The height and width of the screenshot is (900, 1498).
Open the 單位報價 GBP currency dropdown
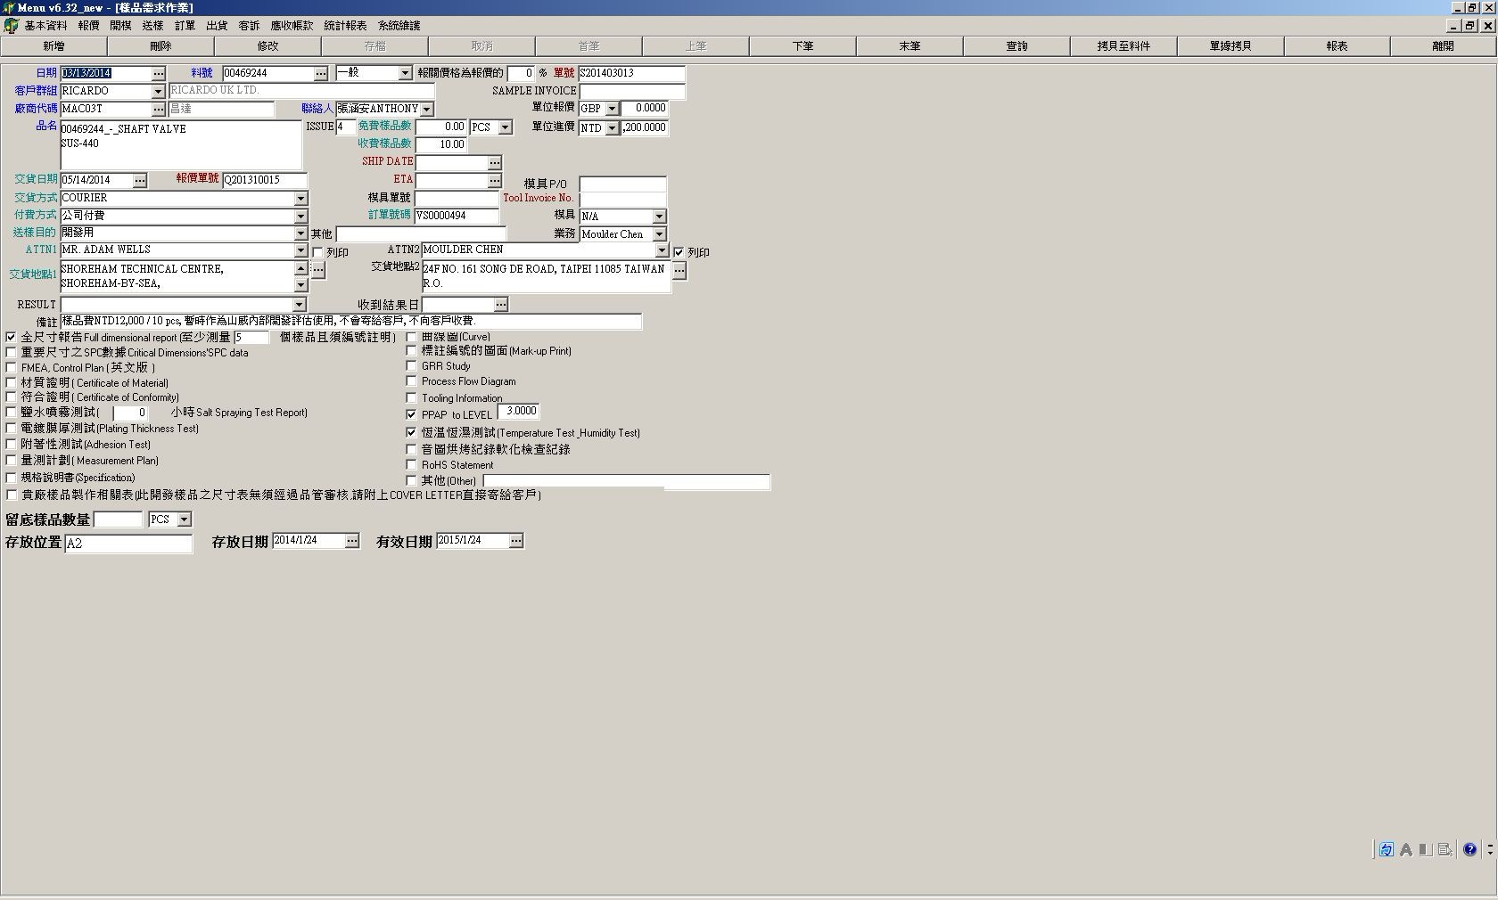[x=612, y=109]
